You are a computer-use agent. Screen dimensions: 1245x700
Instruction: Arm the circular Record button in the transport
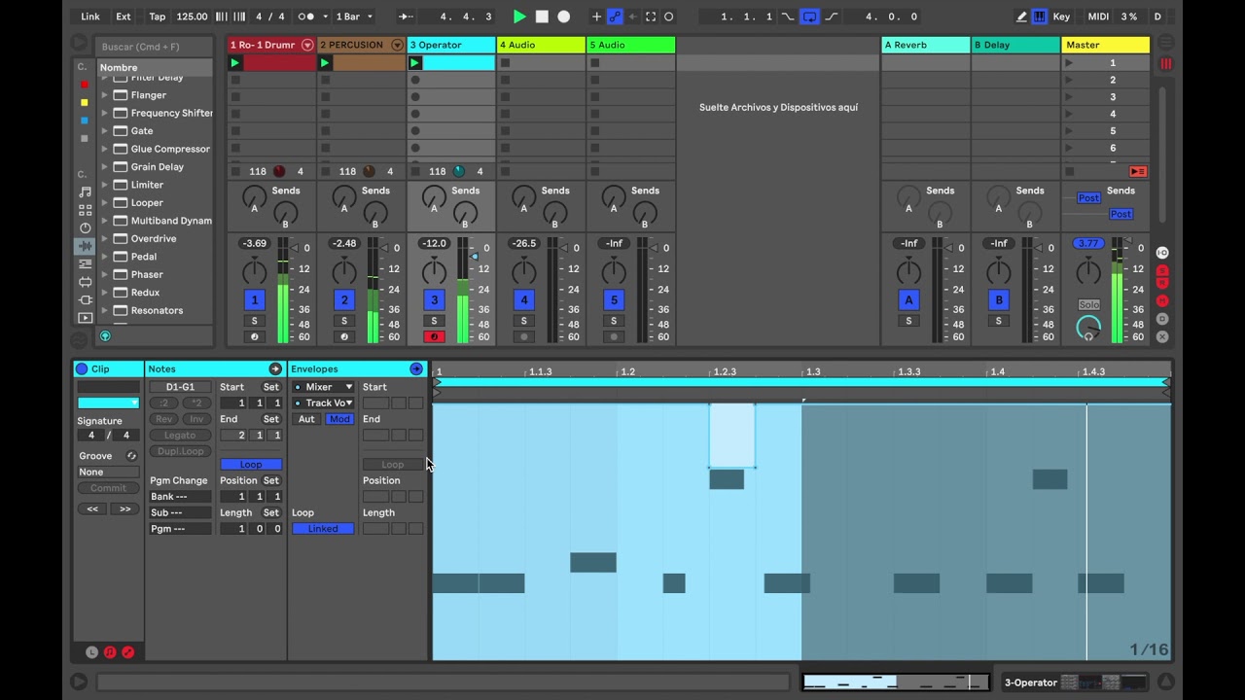click(x=563, y=17)
